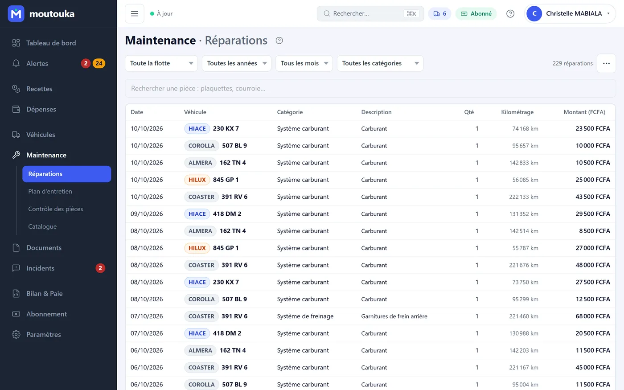Open the Christelle MABIALA account menu
Image resolution: width=624 pixels, height=390 pixels.
tap(570, 14)
